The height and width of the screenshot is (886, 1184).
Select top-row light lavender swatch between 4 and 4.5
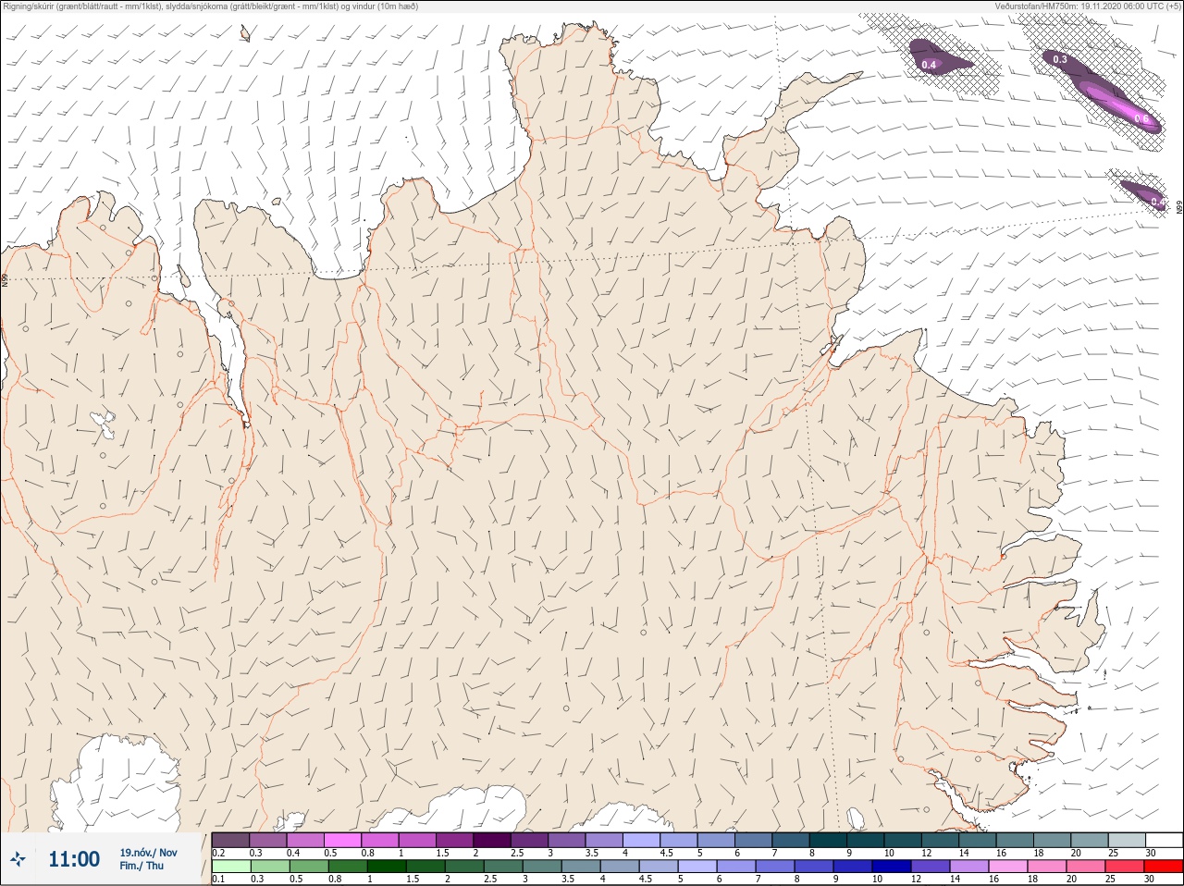[x=641, y=840]
